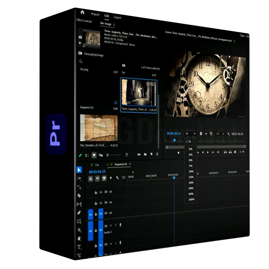Switch to the Edit workspace tab

pyautogui.click(x=107, y=16)
